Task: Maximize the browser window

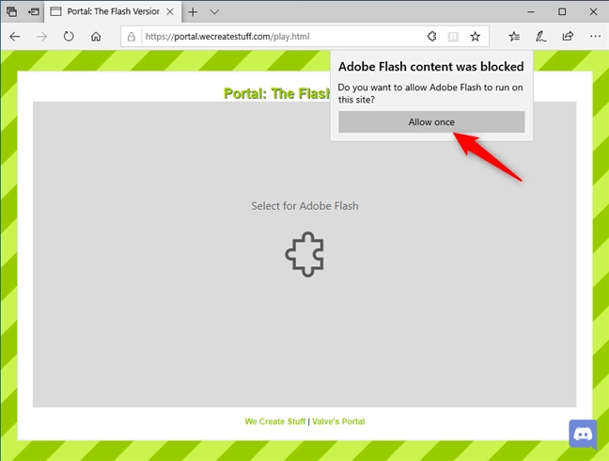Action: click(562, 11)
